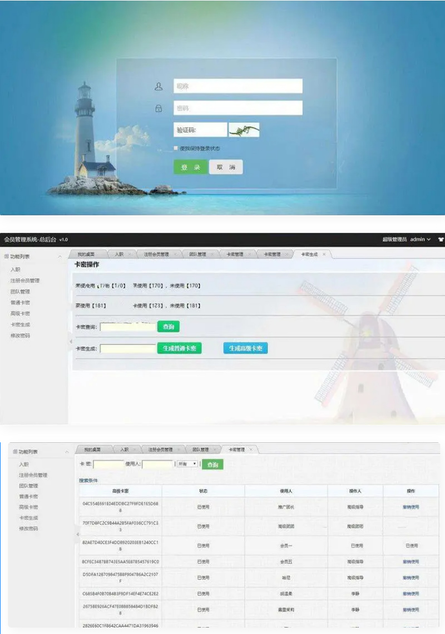Click the 生成高级卡密 blue button
Image resolution: width=445 pixels, height=634 pixels.
[245, 348]
